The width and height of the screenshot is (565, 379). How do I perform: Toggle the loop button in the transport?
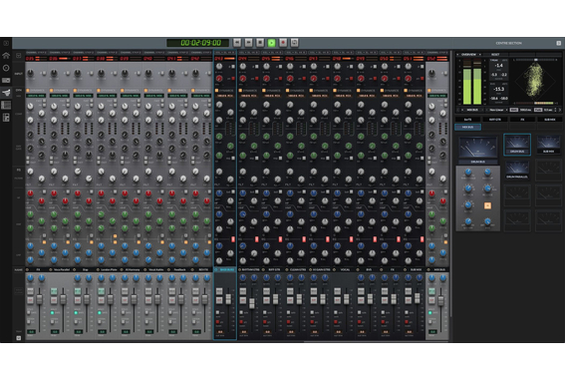pos(294,43)
